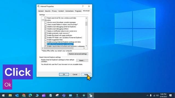Image resolution: width=175 pixels, height=98 pixels.
Task: Click the purple clapperboard taskbar icon
Action: (x=44, y=95)
